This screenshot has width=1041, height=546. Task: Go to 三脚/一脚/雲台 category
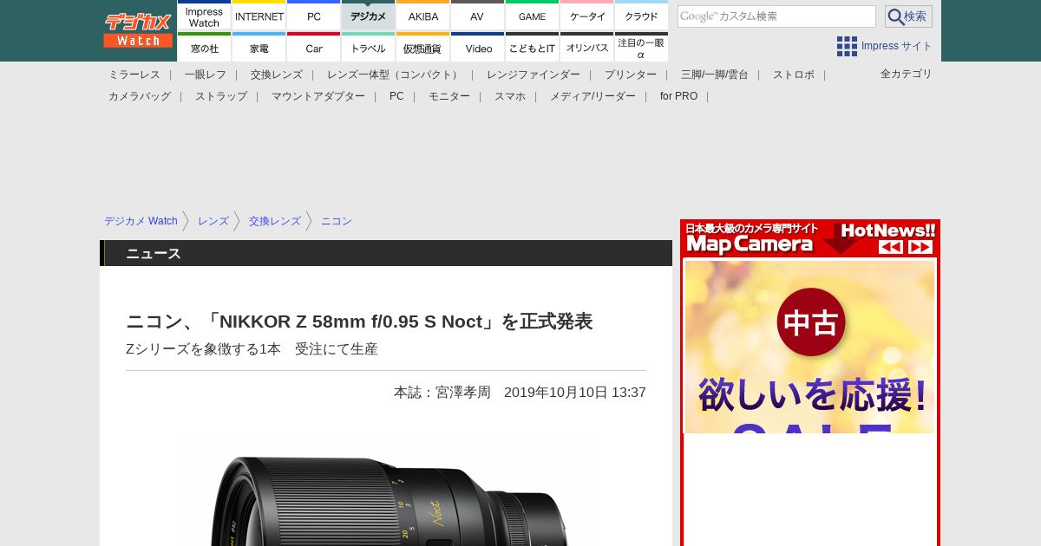(715, 75)
